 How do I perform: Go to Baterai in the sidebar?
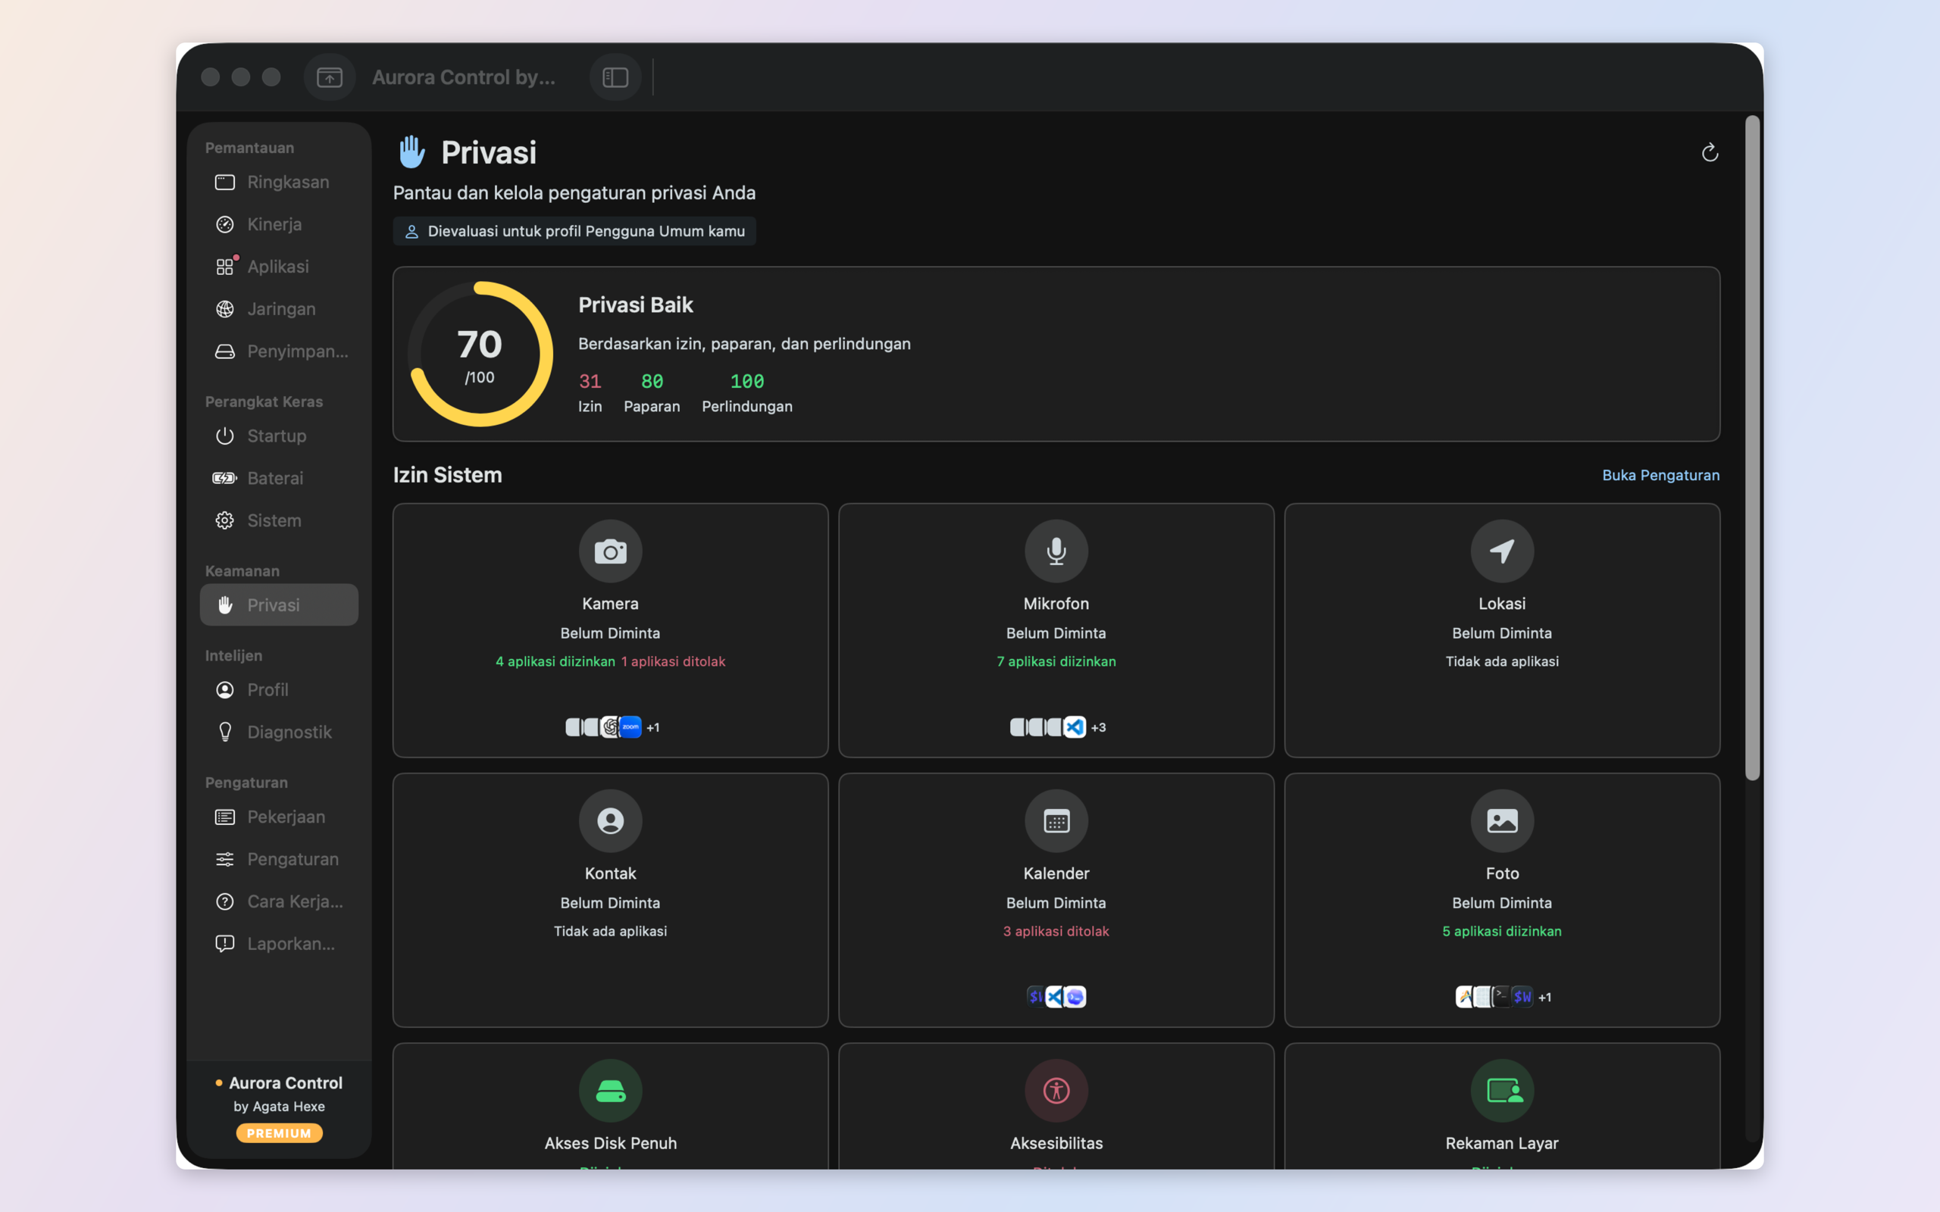coord(279,478)
